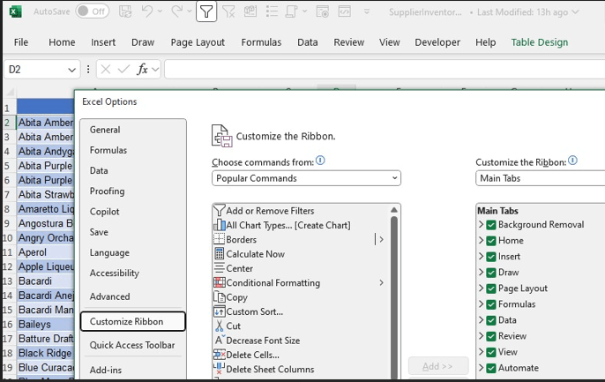The width and height of the screenshot is (605, 382).
Task: Expand the Home node in Main Tabs
Action: tap(481, 240)
